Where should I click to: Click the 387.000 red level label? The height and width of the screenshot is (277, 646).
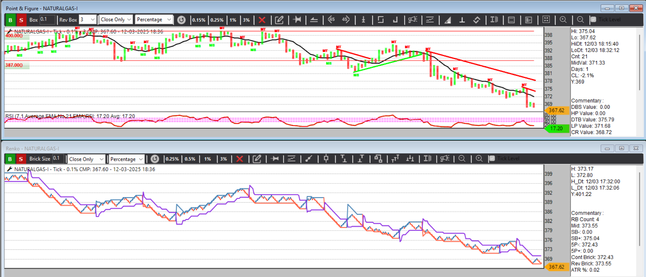(x=14, y=65)
